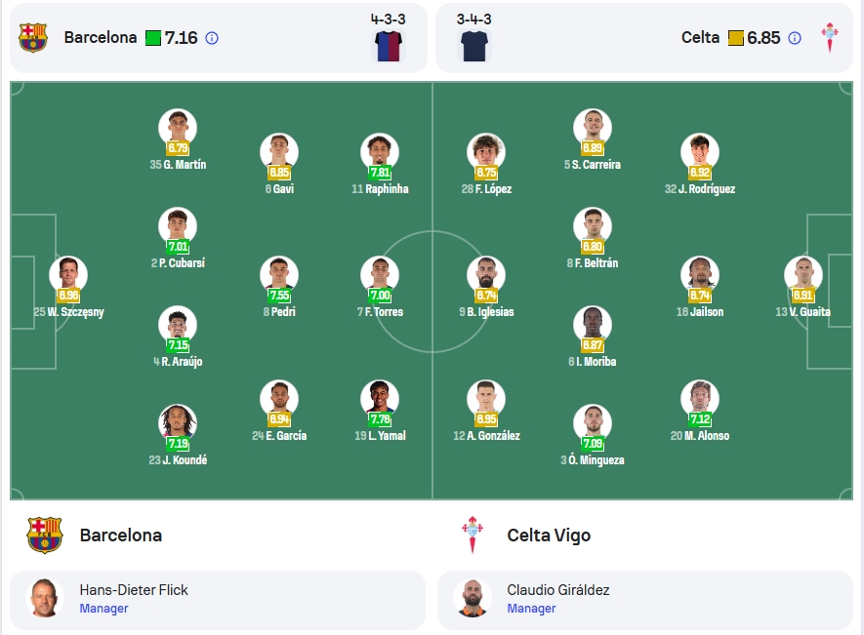Select the Barcelona striped jersey icon
This screenshot has width=864, height=635.
(389, 46)
